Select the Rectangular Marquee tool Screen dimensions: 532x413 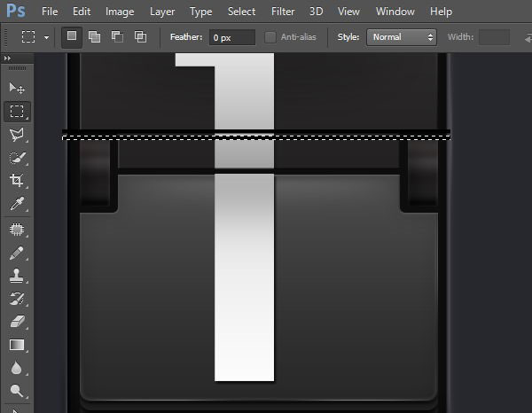tap(17, 112)
